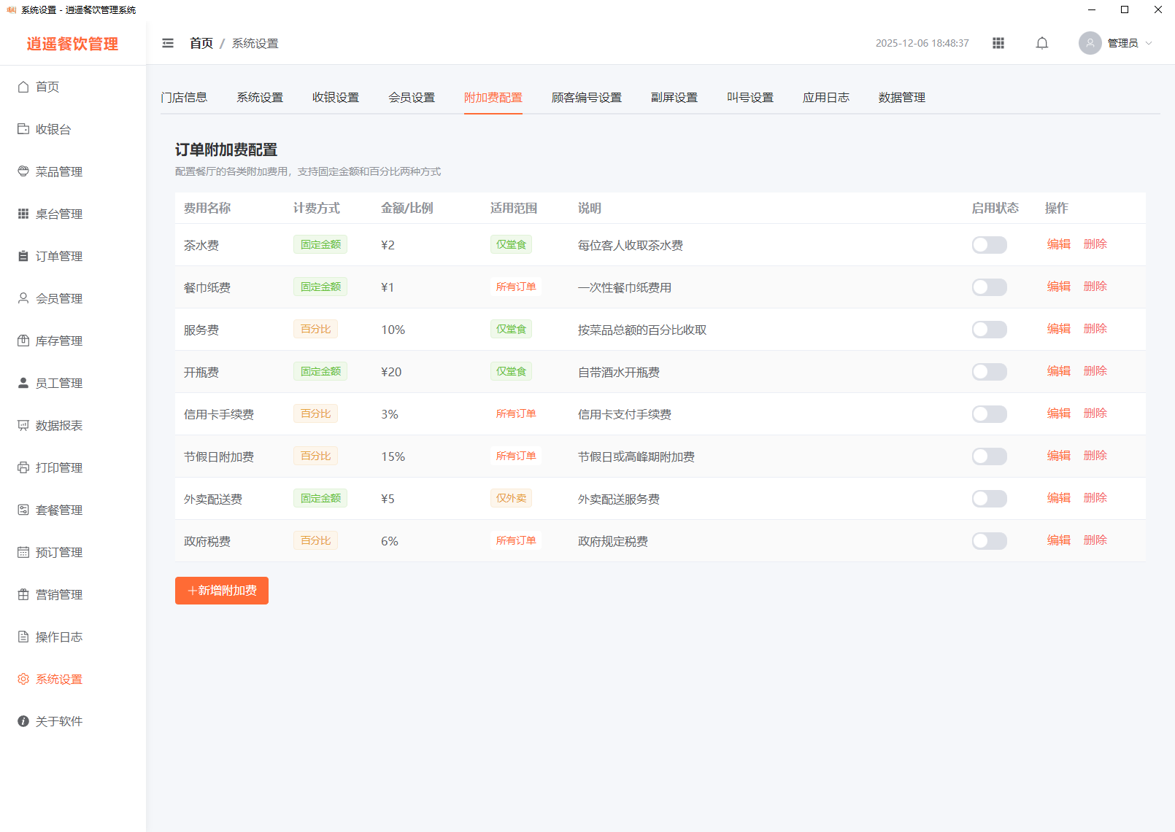1175x832 pixels.
Task: Edit the 开瓶费 row
Action: click(1058, 371)
